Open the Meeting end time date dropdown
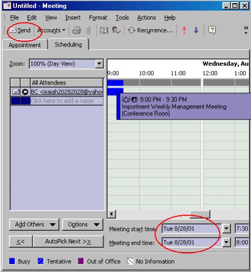 tap(226, 242)
